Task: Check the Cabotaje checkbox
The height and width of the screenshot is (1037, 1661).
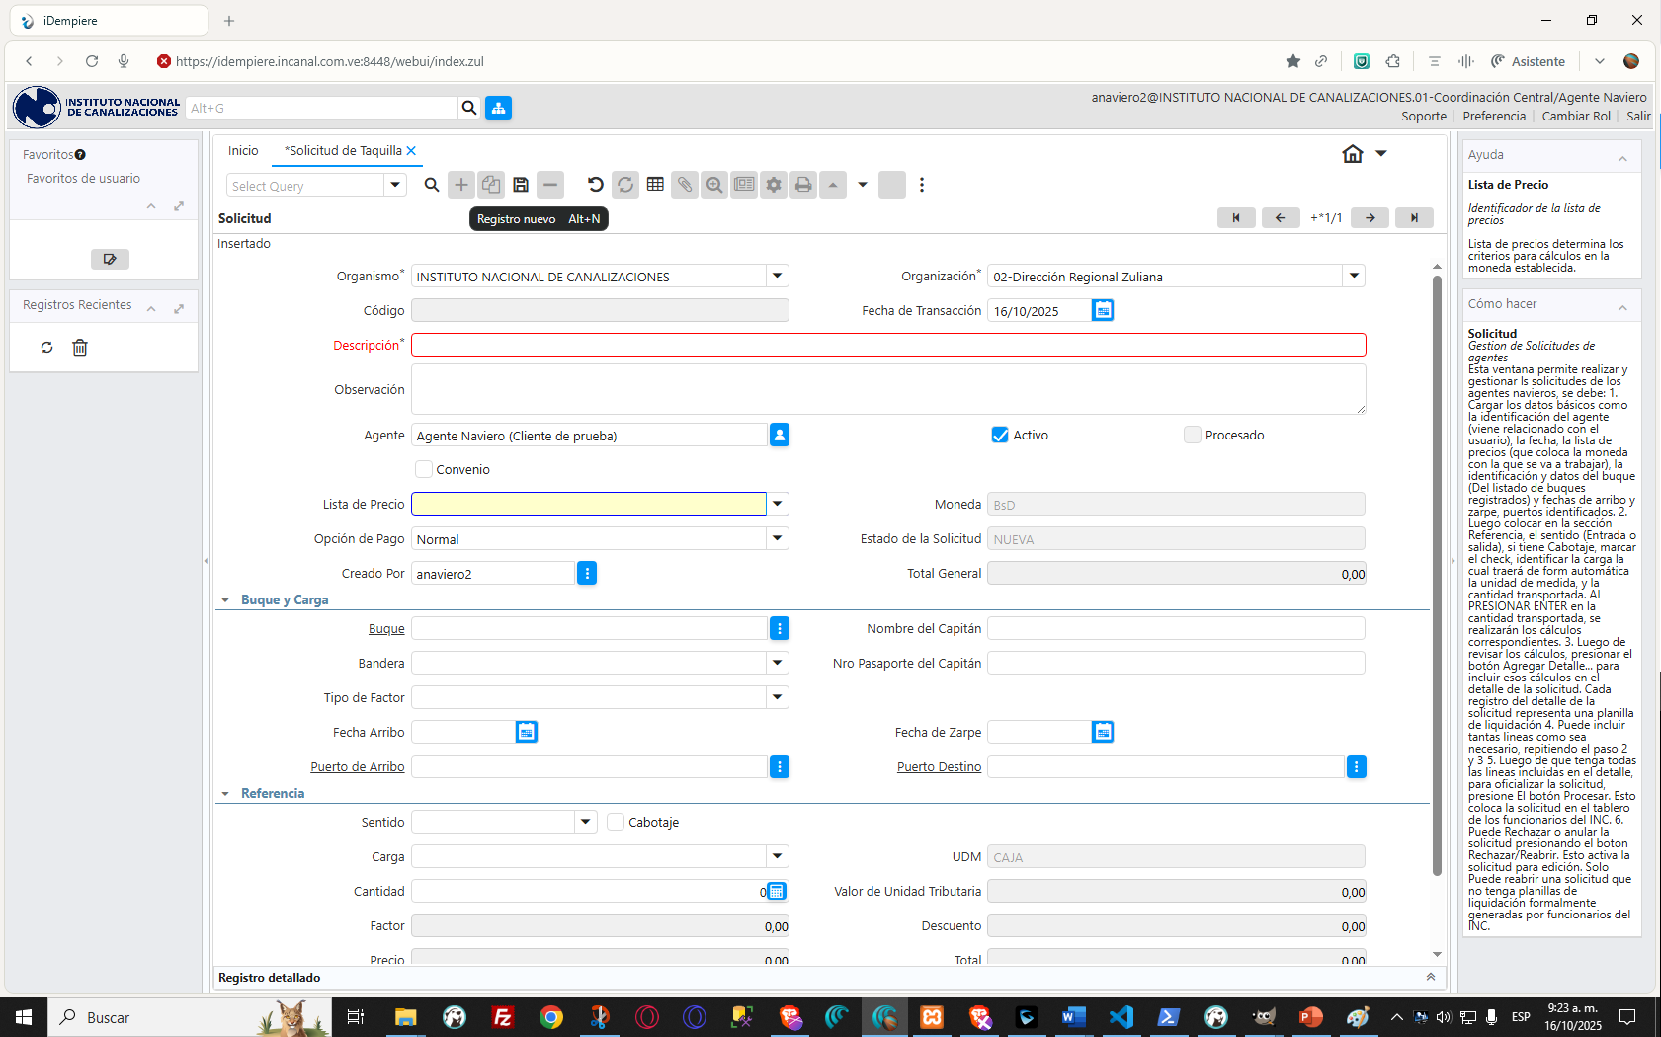Action: [x=616, y=823]
